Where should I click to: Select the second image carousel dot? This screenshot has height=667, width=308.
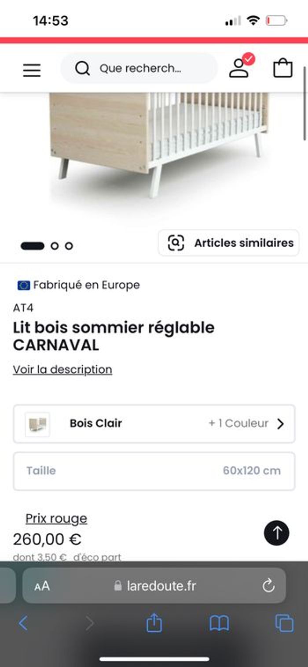click(x=55, y=246)
